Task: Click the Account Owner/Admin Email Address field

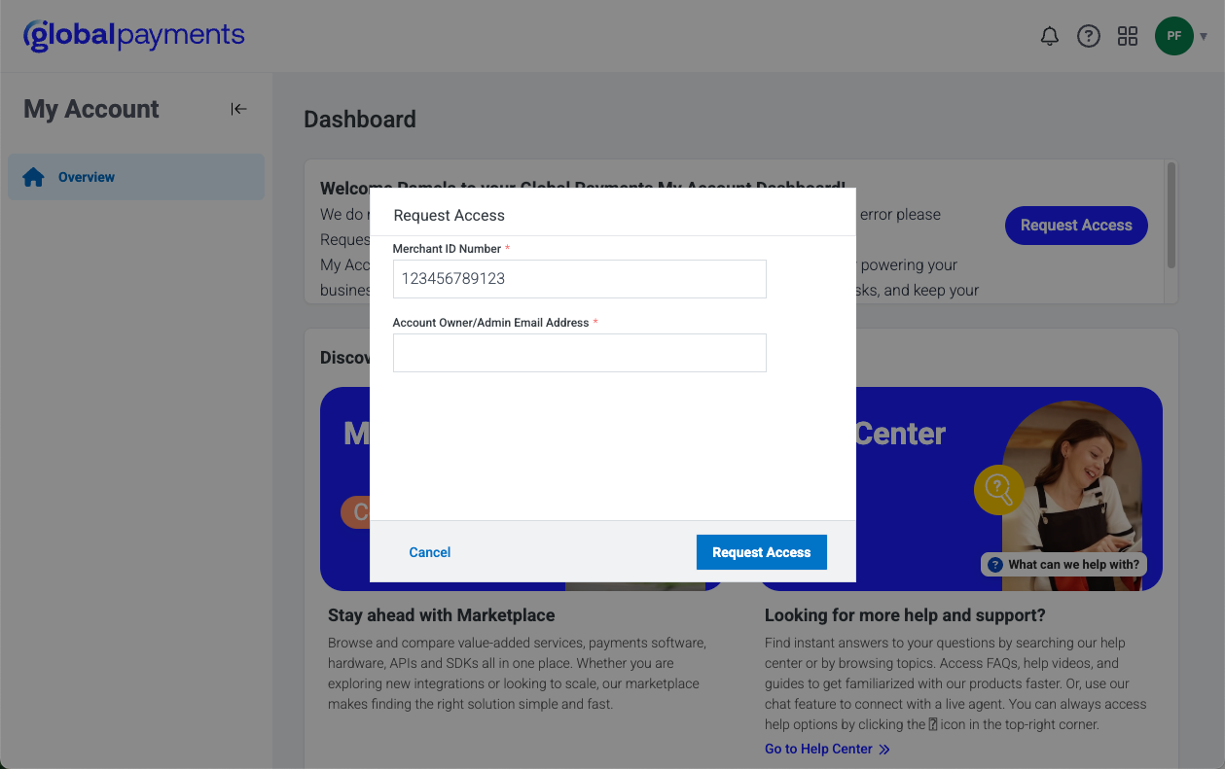Action: pyautogui.click(x=579, y=353)
